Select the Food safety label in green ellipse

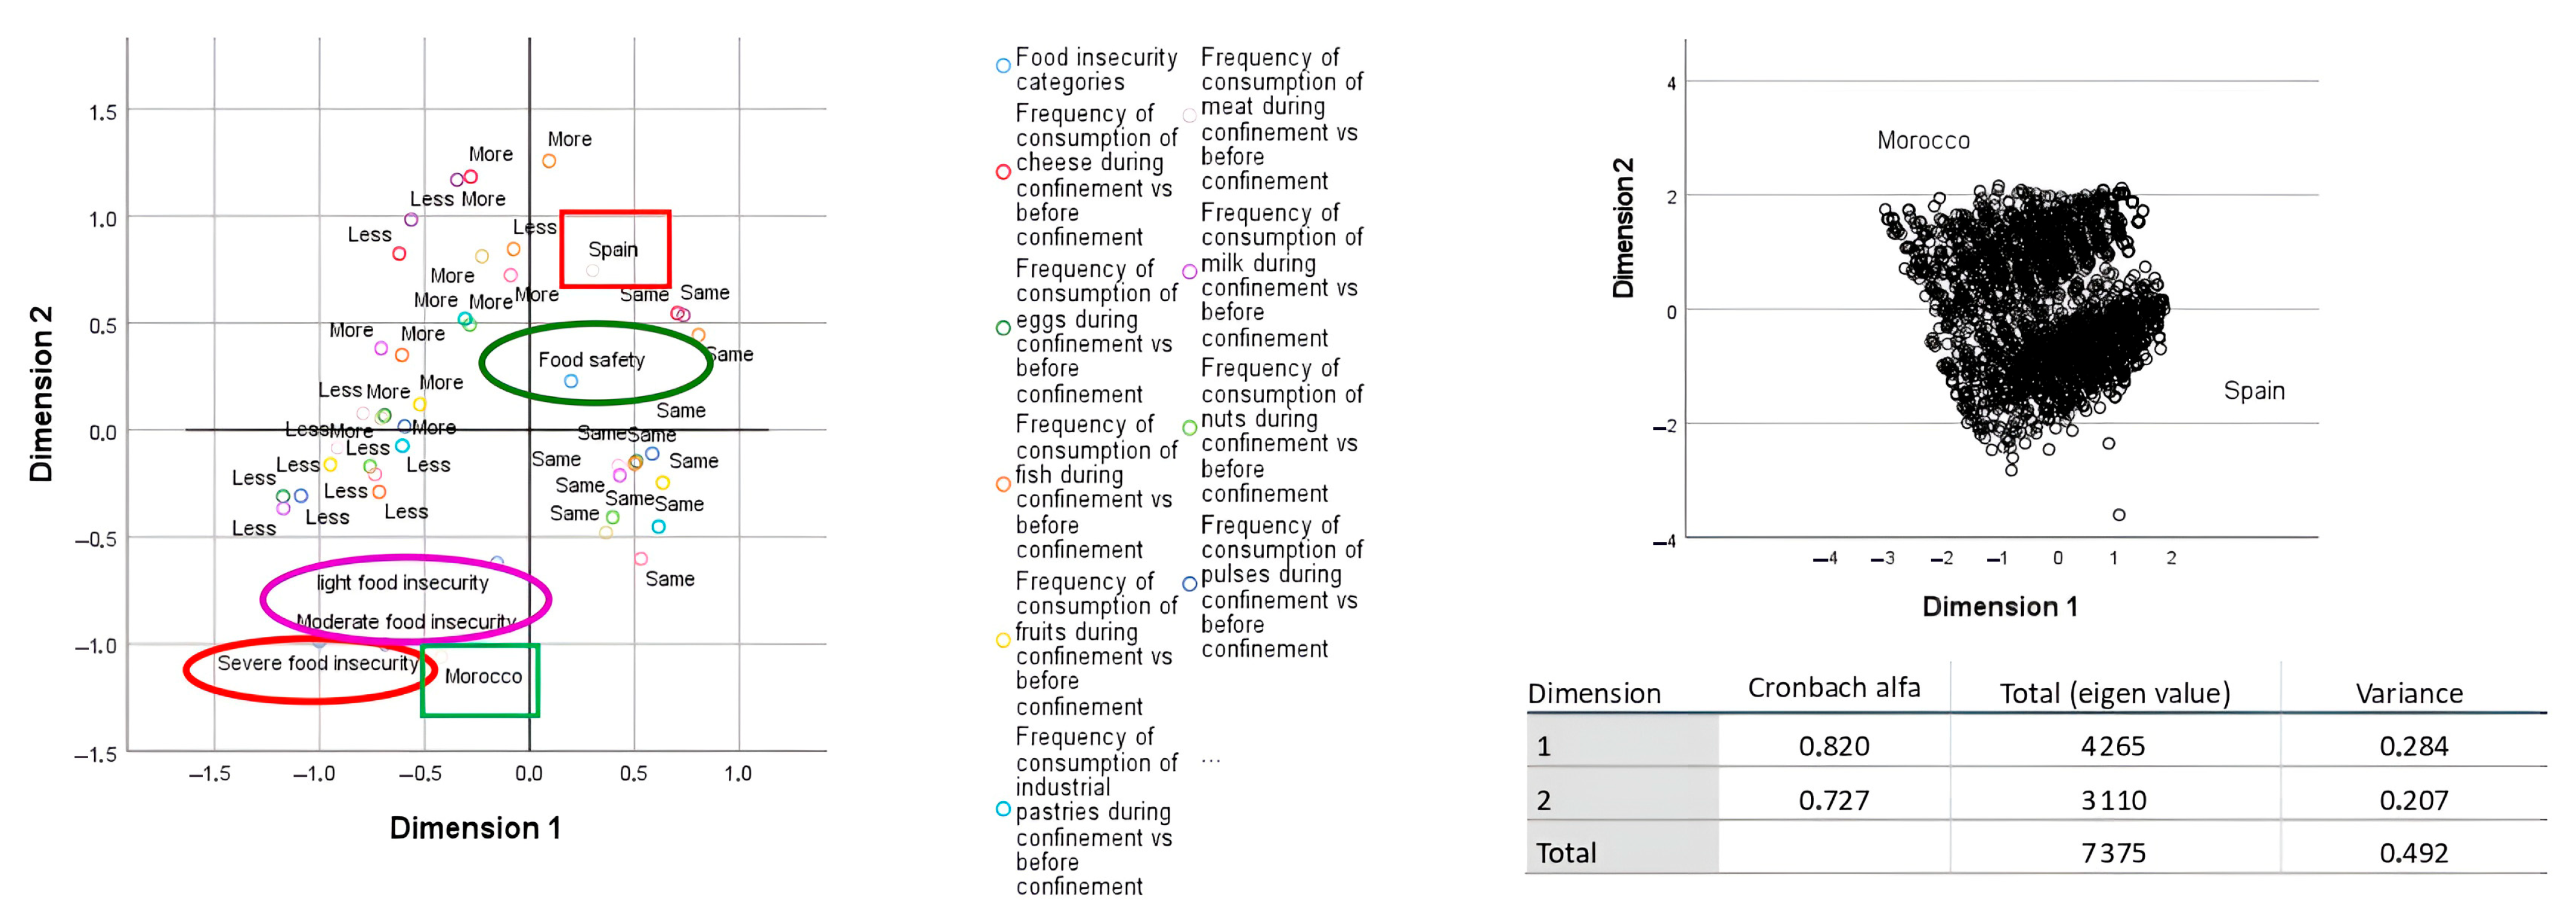coord(591,360)
